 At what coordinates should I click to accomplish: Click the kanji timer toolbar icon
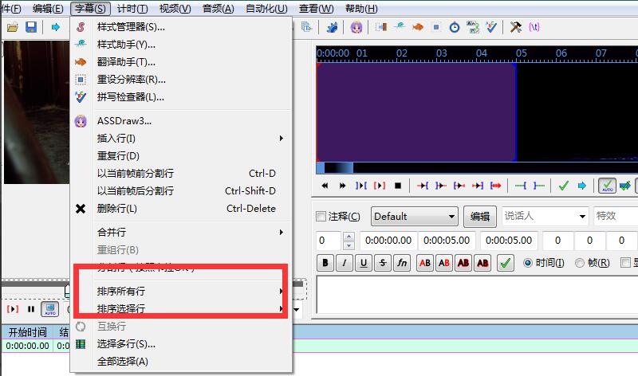point(473,27)
